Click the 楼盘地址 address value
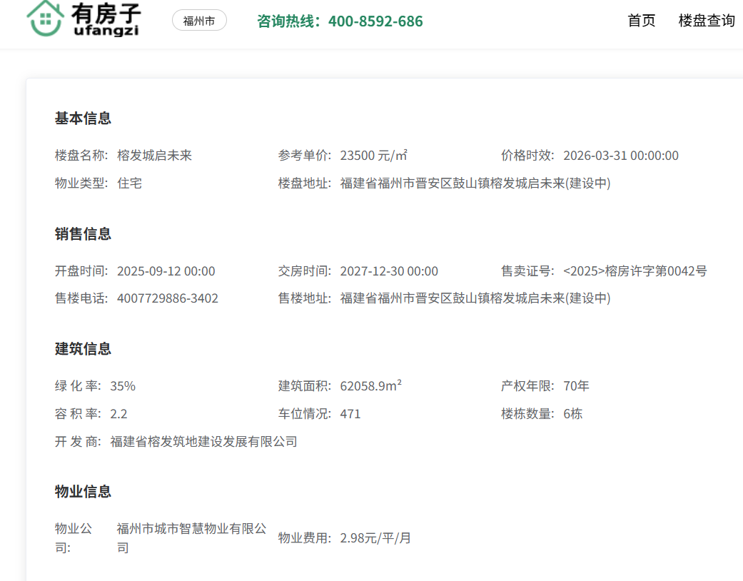The height and width of the screenshot is (581, 743). [x=475, y=183]
